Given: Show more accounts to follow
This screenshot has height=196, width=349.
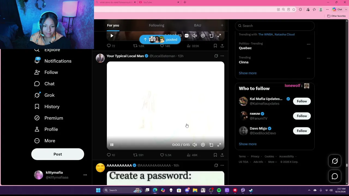Looking at the screenshot, I should point(248,144).
